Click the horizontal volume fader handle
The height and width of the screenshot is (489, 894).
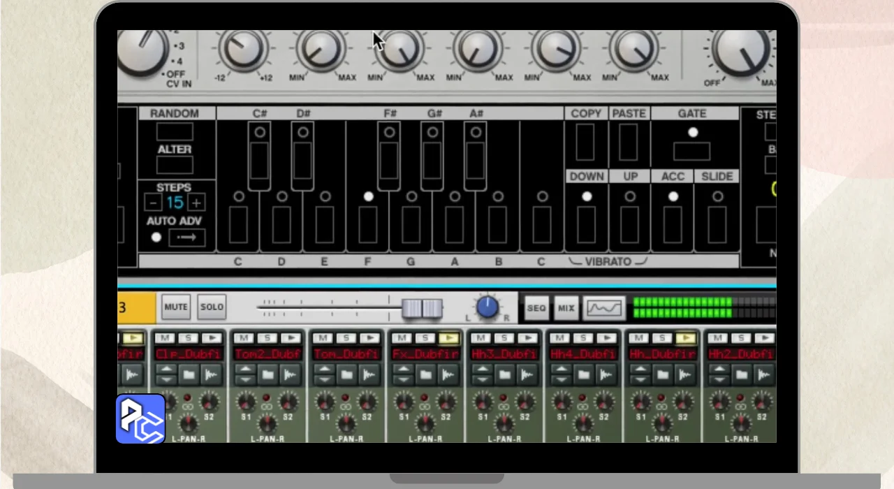pos(422,308)
